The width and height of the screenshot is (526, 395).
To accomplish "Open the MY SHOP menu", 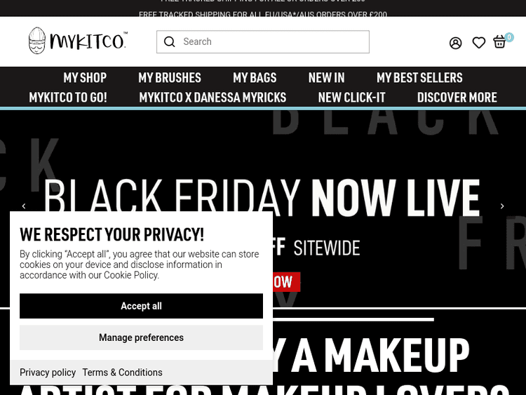I will [85, 78].
